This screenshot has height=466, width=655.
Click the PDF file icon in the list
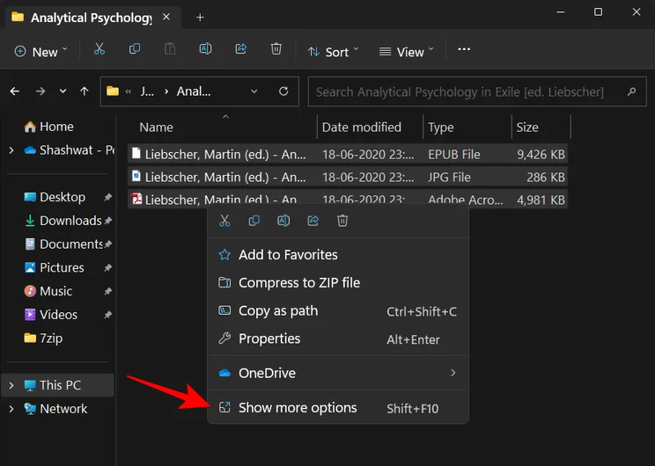coord(136,199)
